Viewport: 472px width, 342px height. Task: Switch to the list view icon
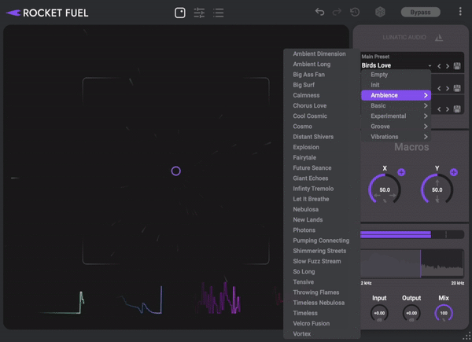(219, 13)
